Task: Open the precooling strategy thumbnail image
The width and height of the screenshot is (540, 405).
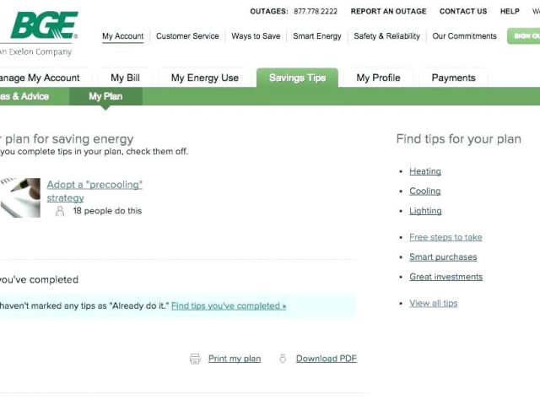Action: pos(20,197)
